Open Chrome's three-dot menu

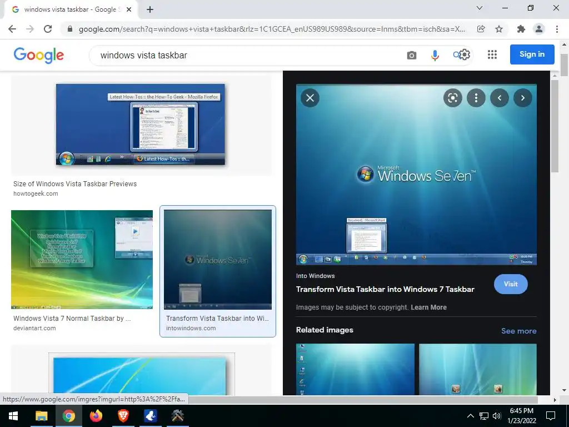[x=557, y=29]
